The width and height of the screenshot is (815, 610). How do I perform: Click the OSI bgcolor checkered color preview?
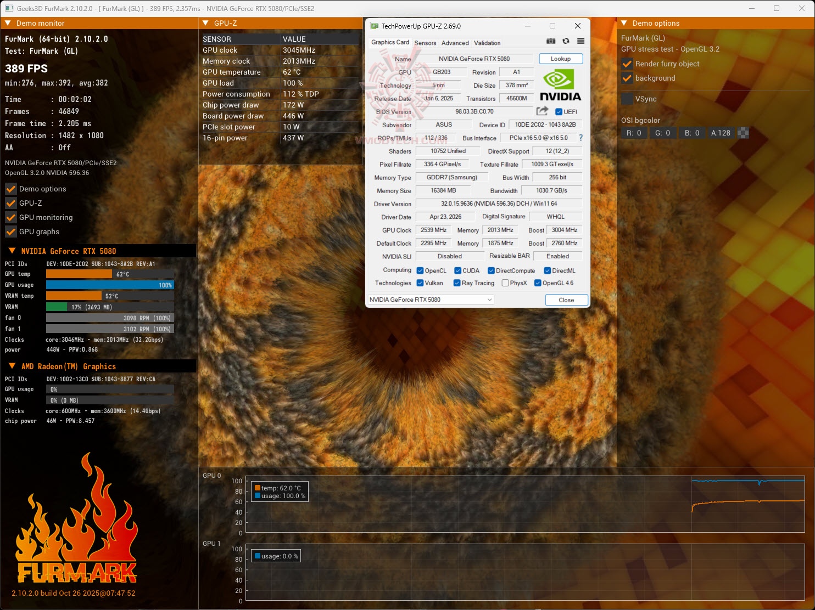(x=743, y=133)
